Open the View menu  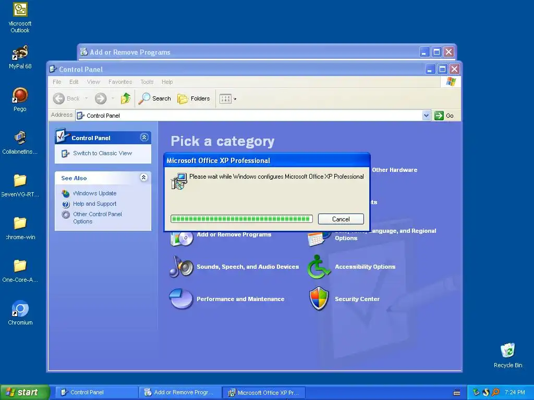click(x=93, y=82)
